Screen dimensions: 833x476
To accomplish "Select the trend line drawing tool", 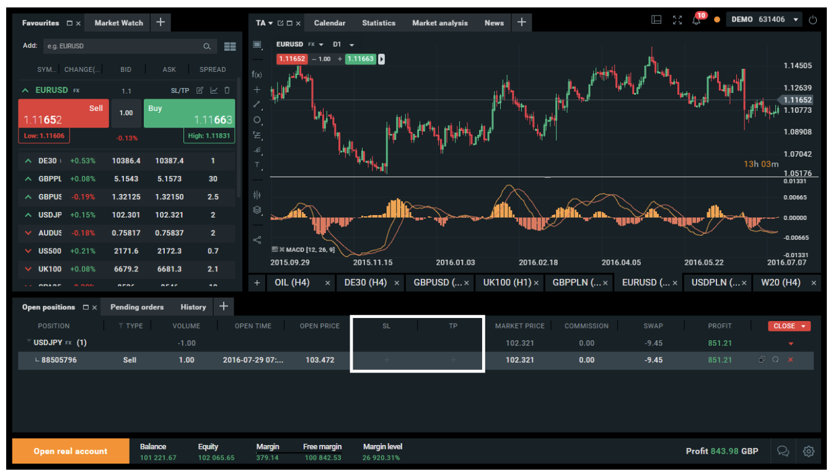I will (257, 105).
